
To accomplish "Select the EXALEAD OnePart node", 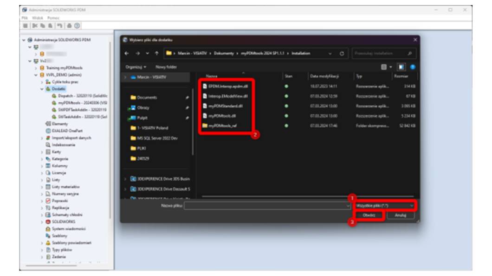I will click(64, 131).
